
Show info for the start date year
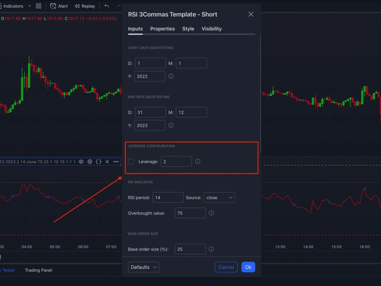[x=171, y=76]
